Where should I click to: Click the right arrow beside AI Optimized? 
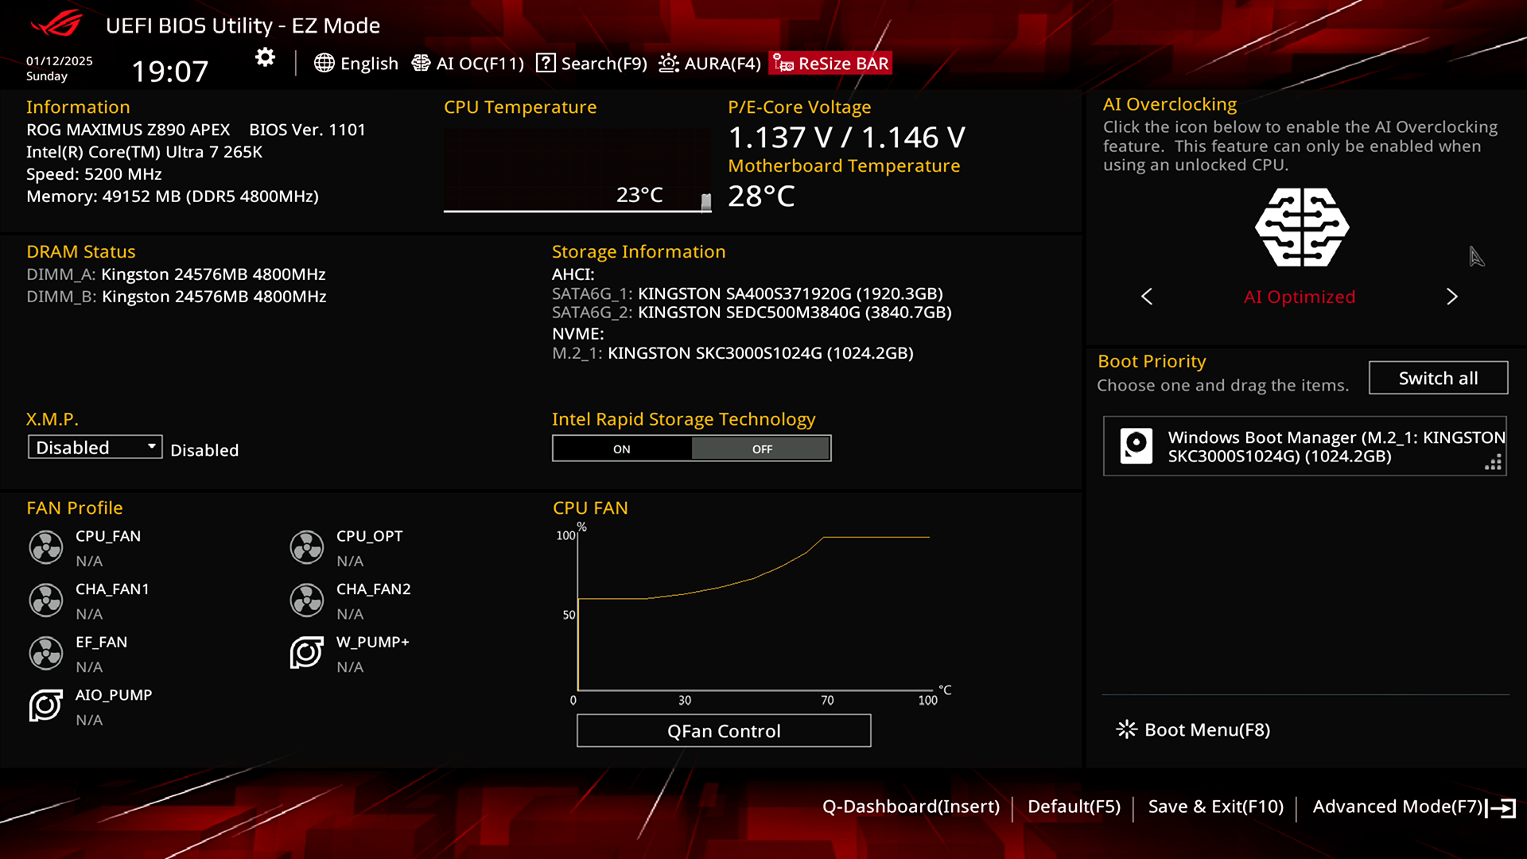coord(1453,297)
